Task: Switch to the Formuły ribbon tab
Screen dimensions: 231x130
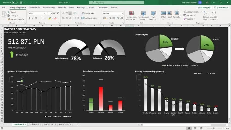Action: 62,7
